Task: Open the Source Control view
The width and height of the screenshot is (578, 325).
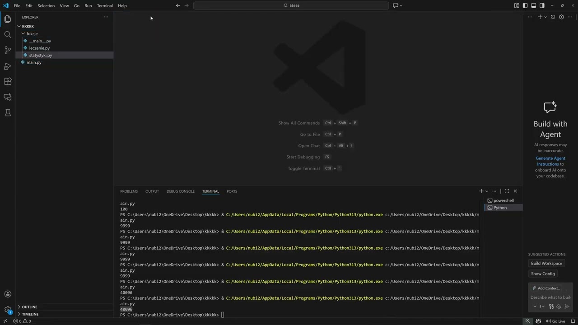Action: (8, 50)
